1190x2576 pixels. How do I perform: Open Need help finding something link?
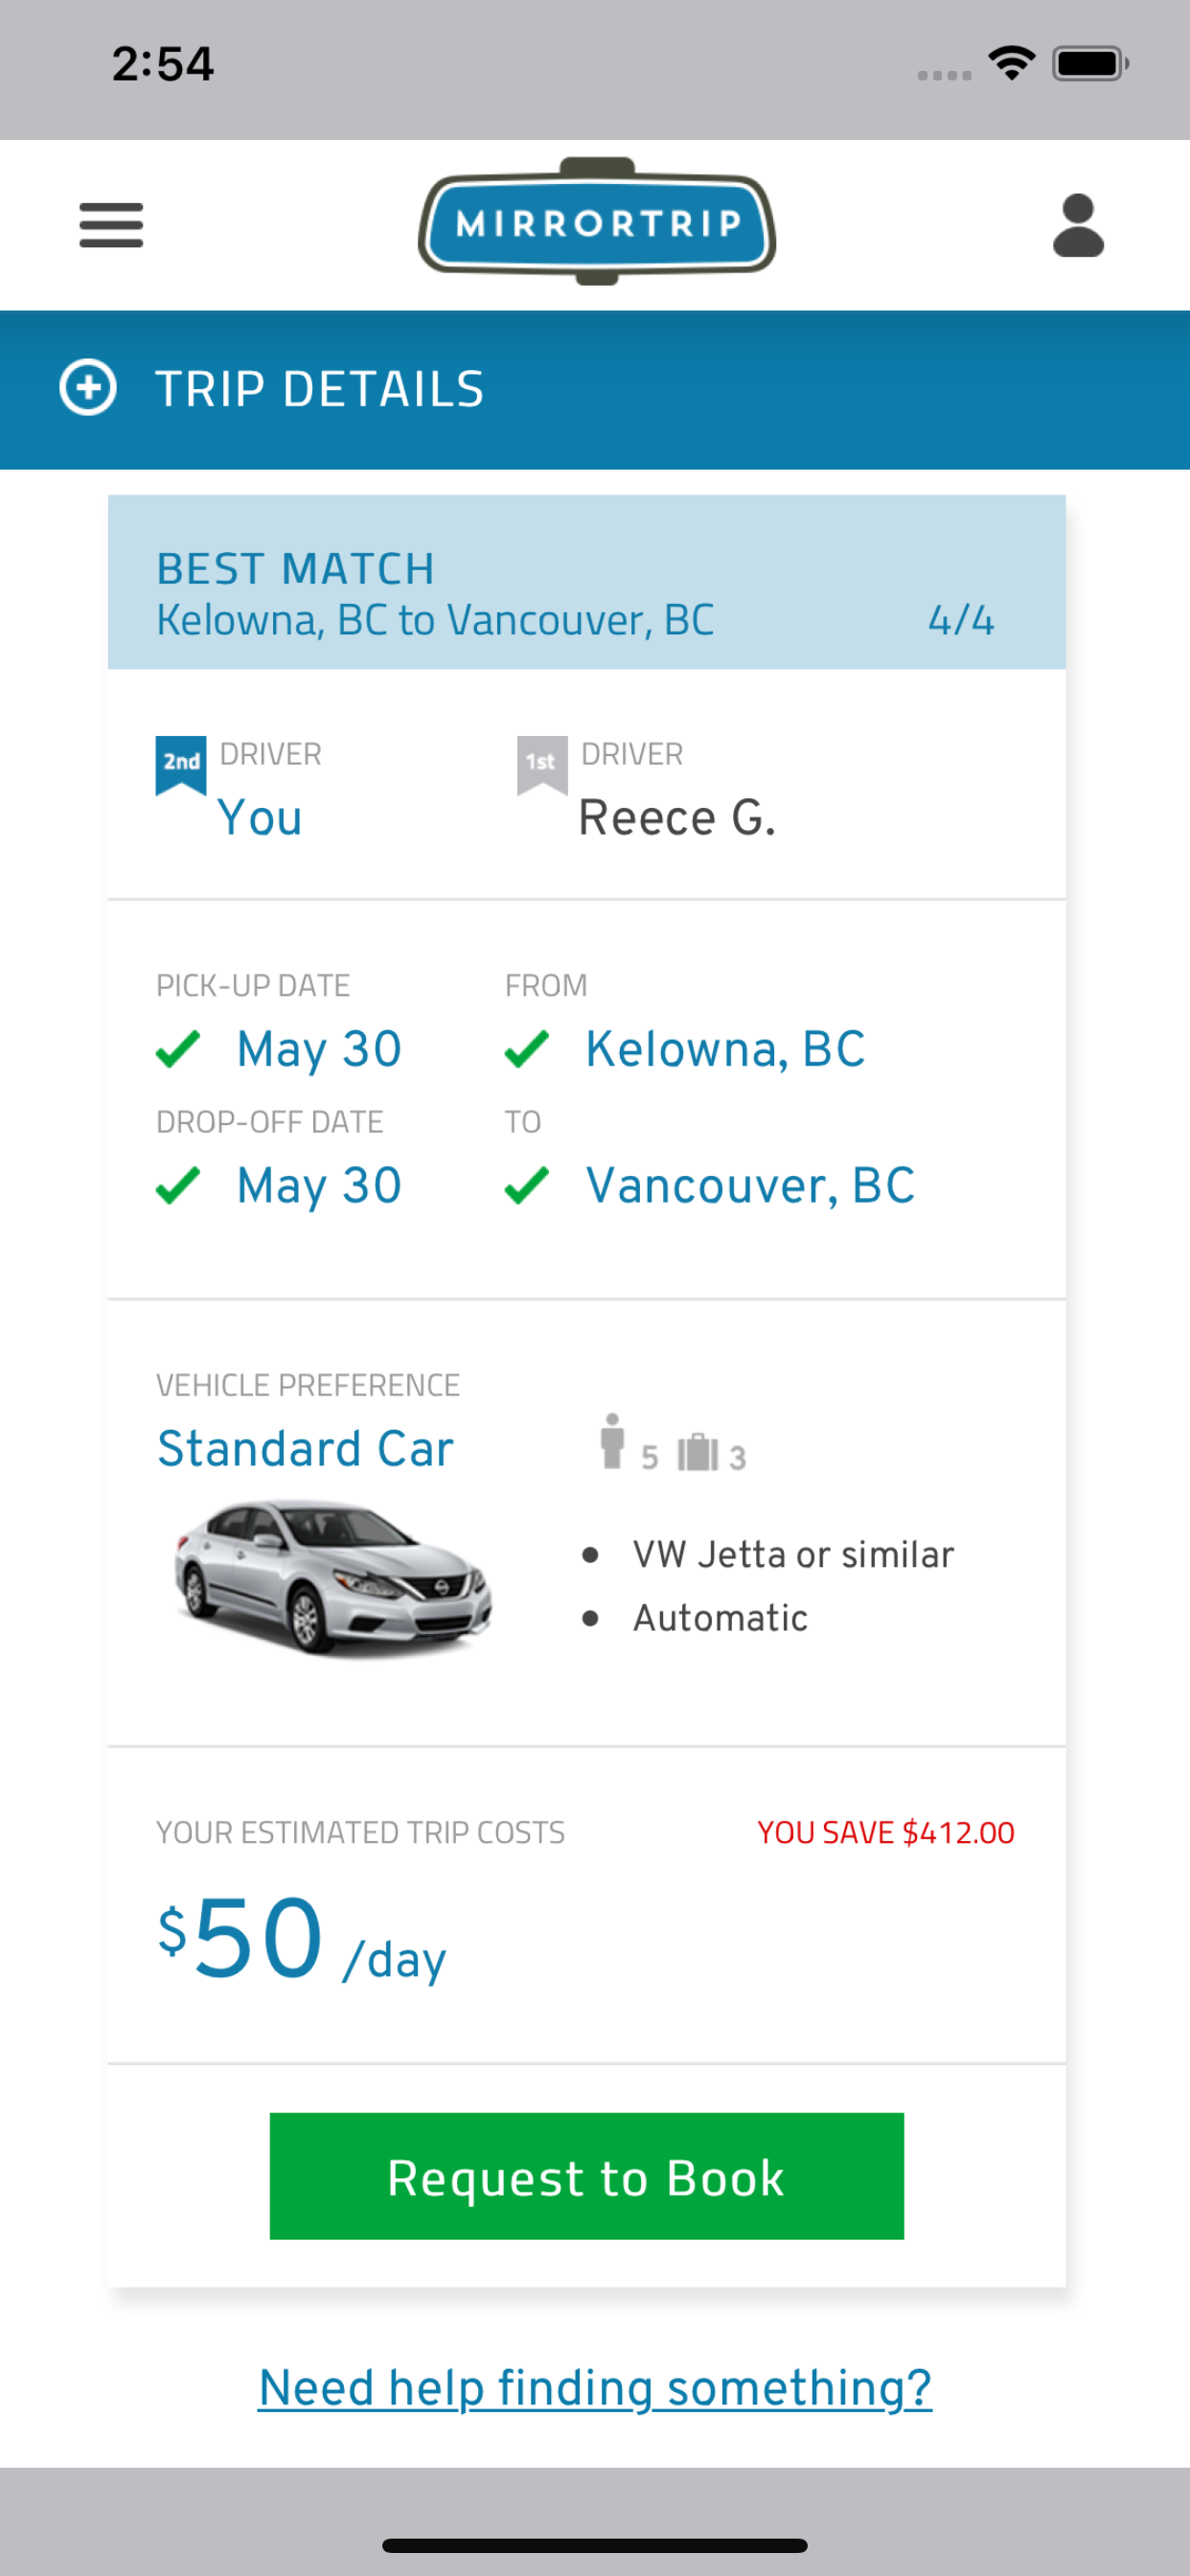tap(594, 2388)
